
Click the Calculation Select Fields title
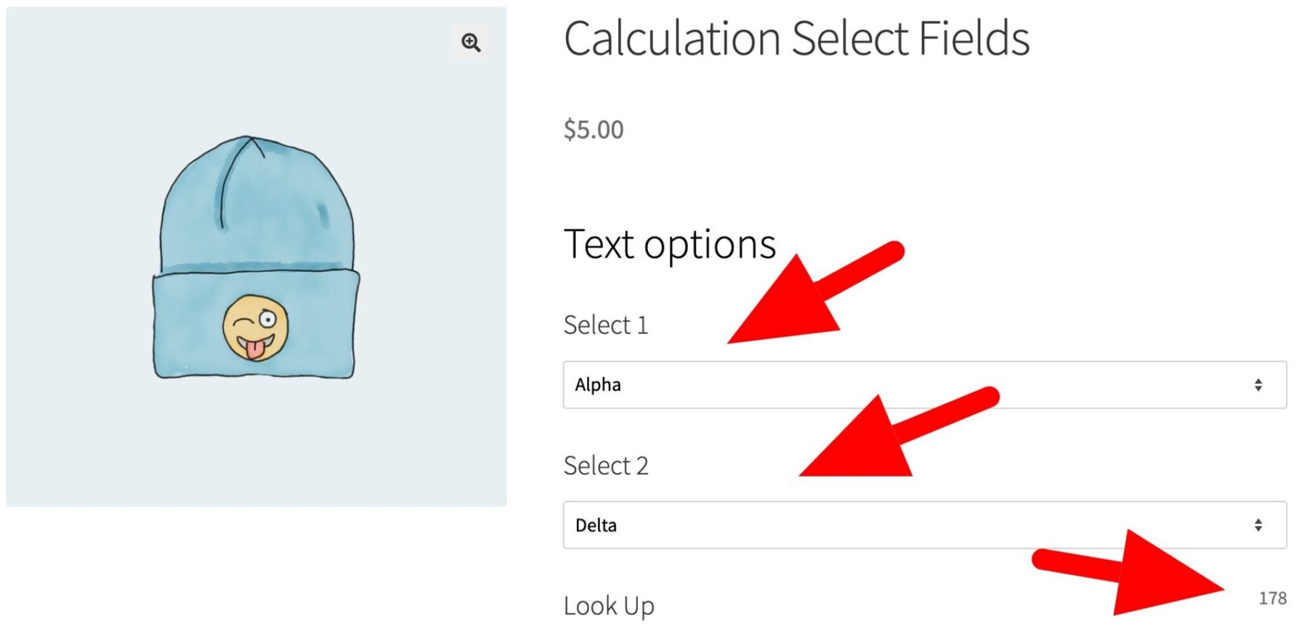(797, 38)
